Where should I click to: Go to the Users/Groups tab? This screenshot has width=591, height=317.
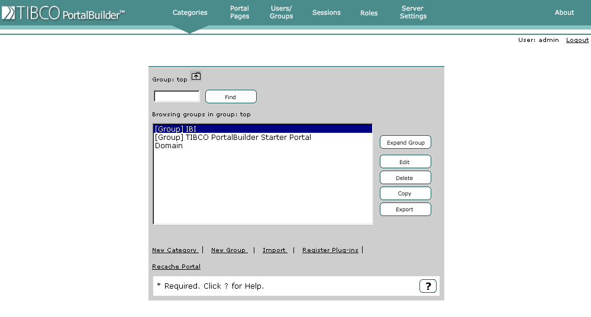point(281,12)
